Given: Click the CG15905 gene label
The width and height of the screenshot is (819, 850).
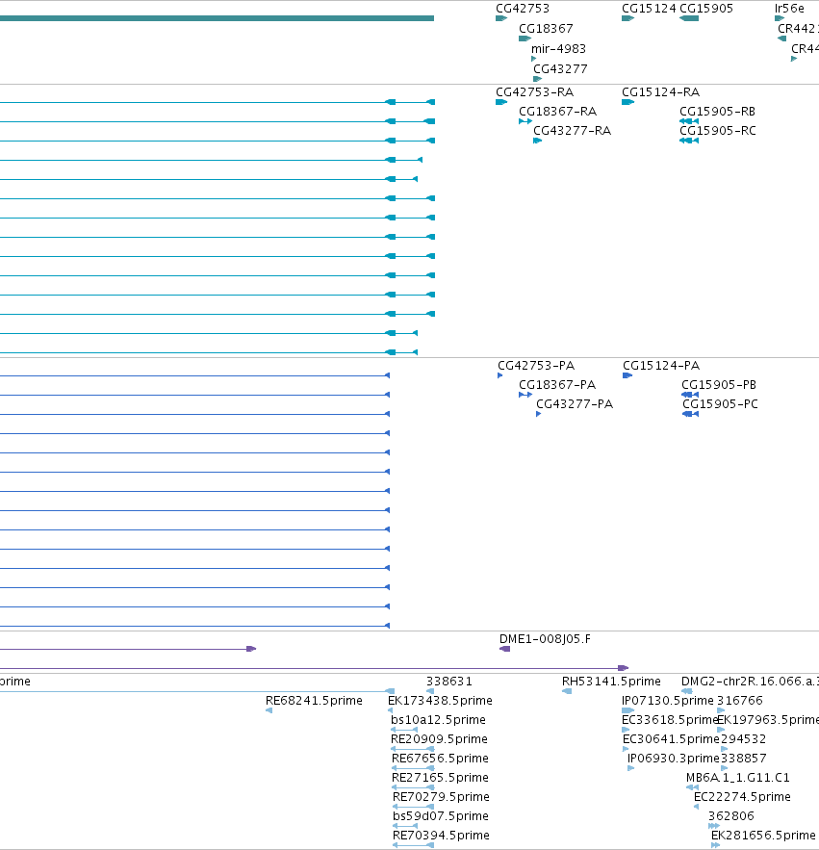Looking at the screenshot, I should 706,9.
